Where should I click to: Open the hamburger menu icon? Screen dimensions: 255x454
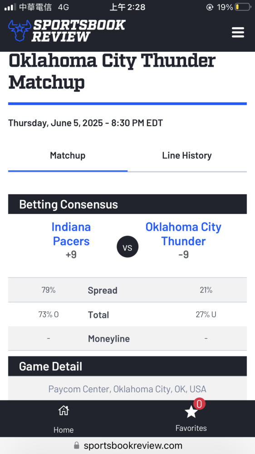[x=238, y=32]
